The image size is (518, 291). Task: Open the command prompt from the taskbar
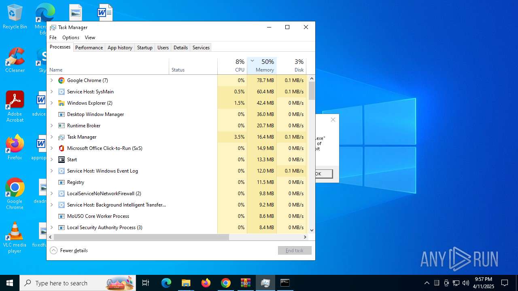click(x=285, y=283)
